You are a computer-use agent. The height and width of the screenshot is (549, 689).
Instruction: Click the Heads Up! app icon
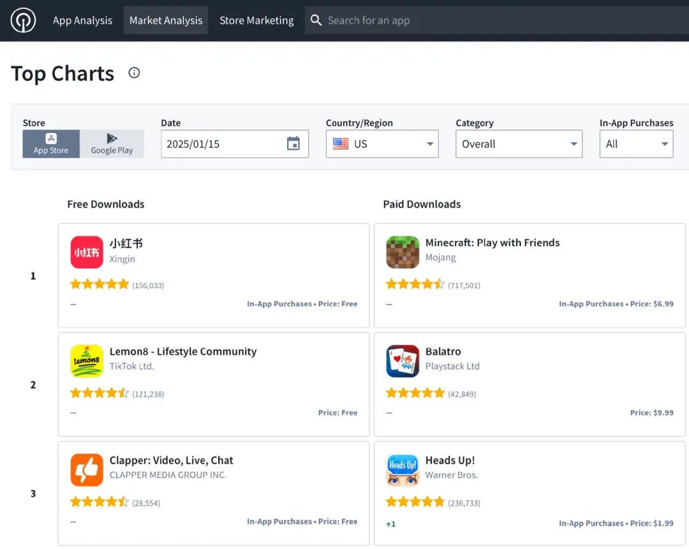click(x=403, y=470)
